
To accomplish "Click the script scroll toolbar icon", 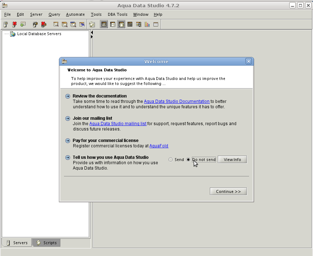I will point(92,24).
